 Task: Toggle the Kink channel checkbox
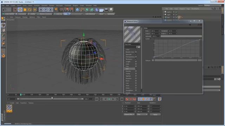tap(136, 69)
